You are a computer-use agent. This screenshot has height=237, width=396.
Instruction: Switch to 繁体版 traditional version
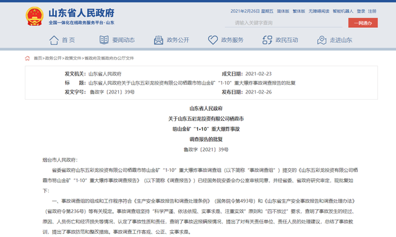coord(299,11)
